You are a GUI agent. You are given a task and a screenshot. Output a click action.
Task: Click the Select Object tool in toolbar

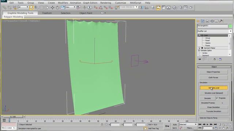pos(31,7)
